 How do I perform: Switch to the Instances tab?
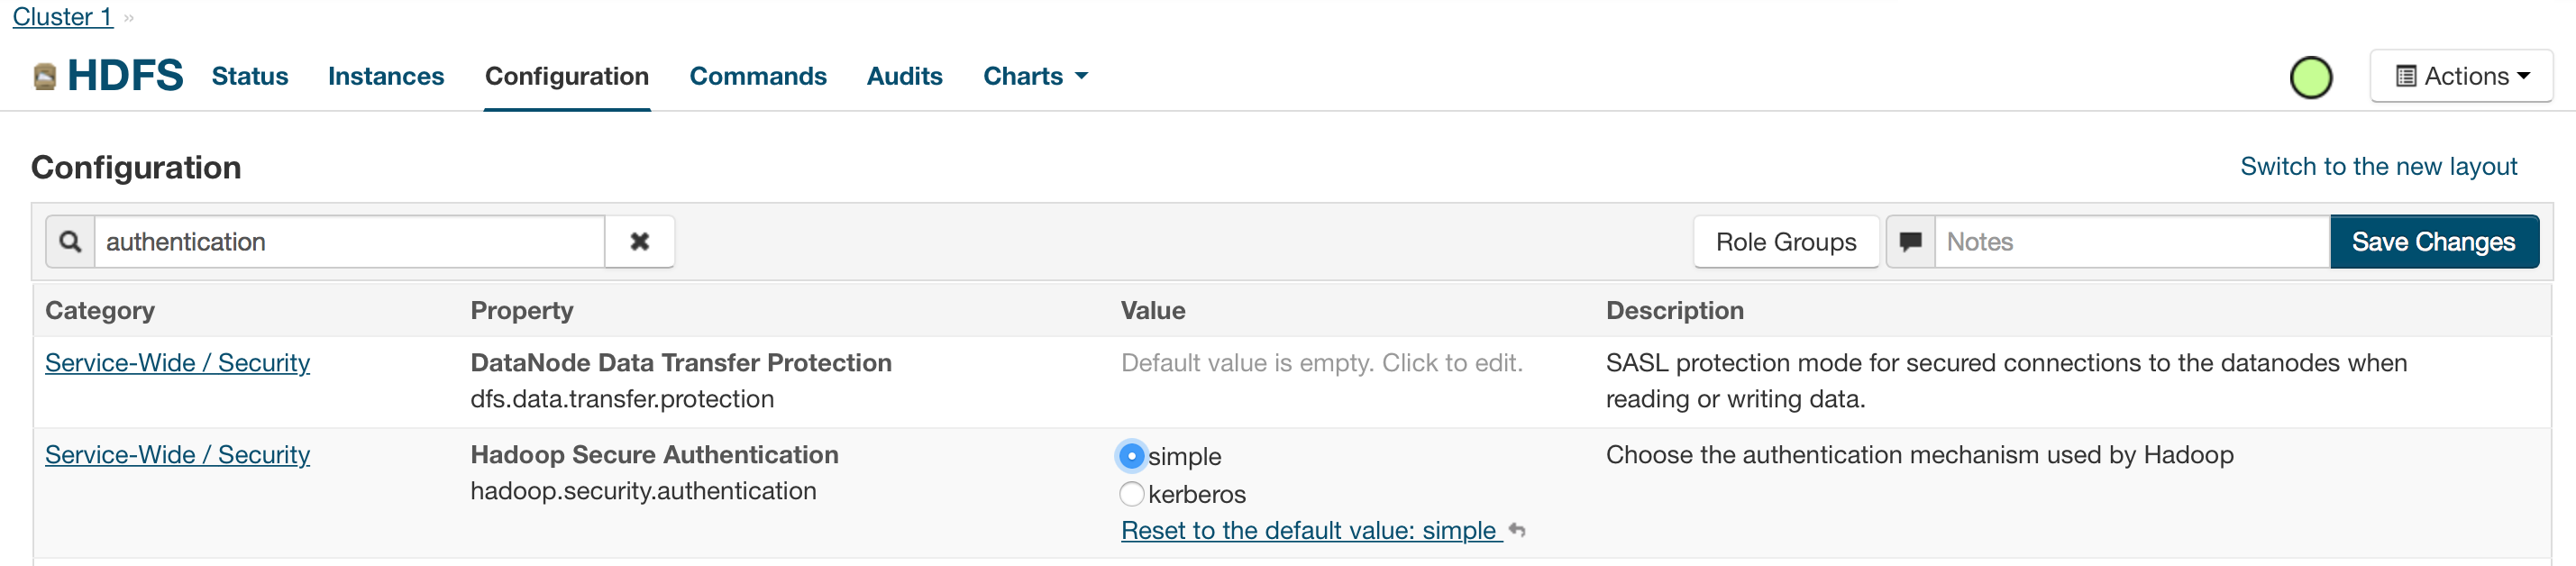(x=386, y=76)
